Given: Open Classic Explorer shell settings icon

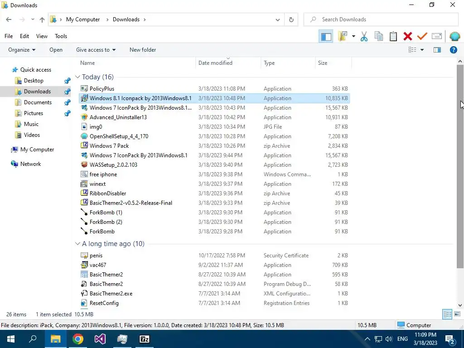Looking at the screenshot, I should pos(454,36).
